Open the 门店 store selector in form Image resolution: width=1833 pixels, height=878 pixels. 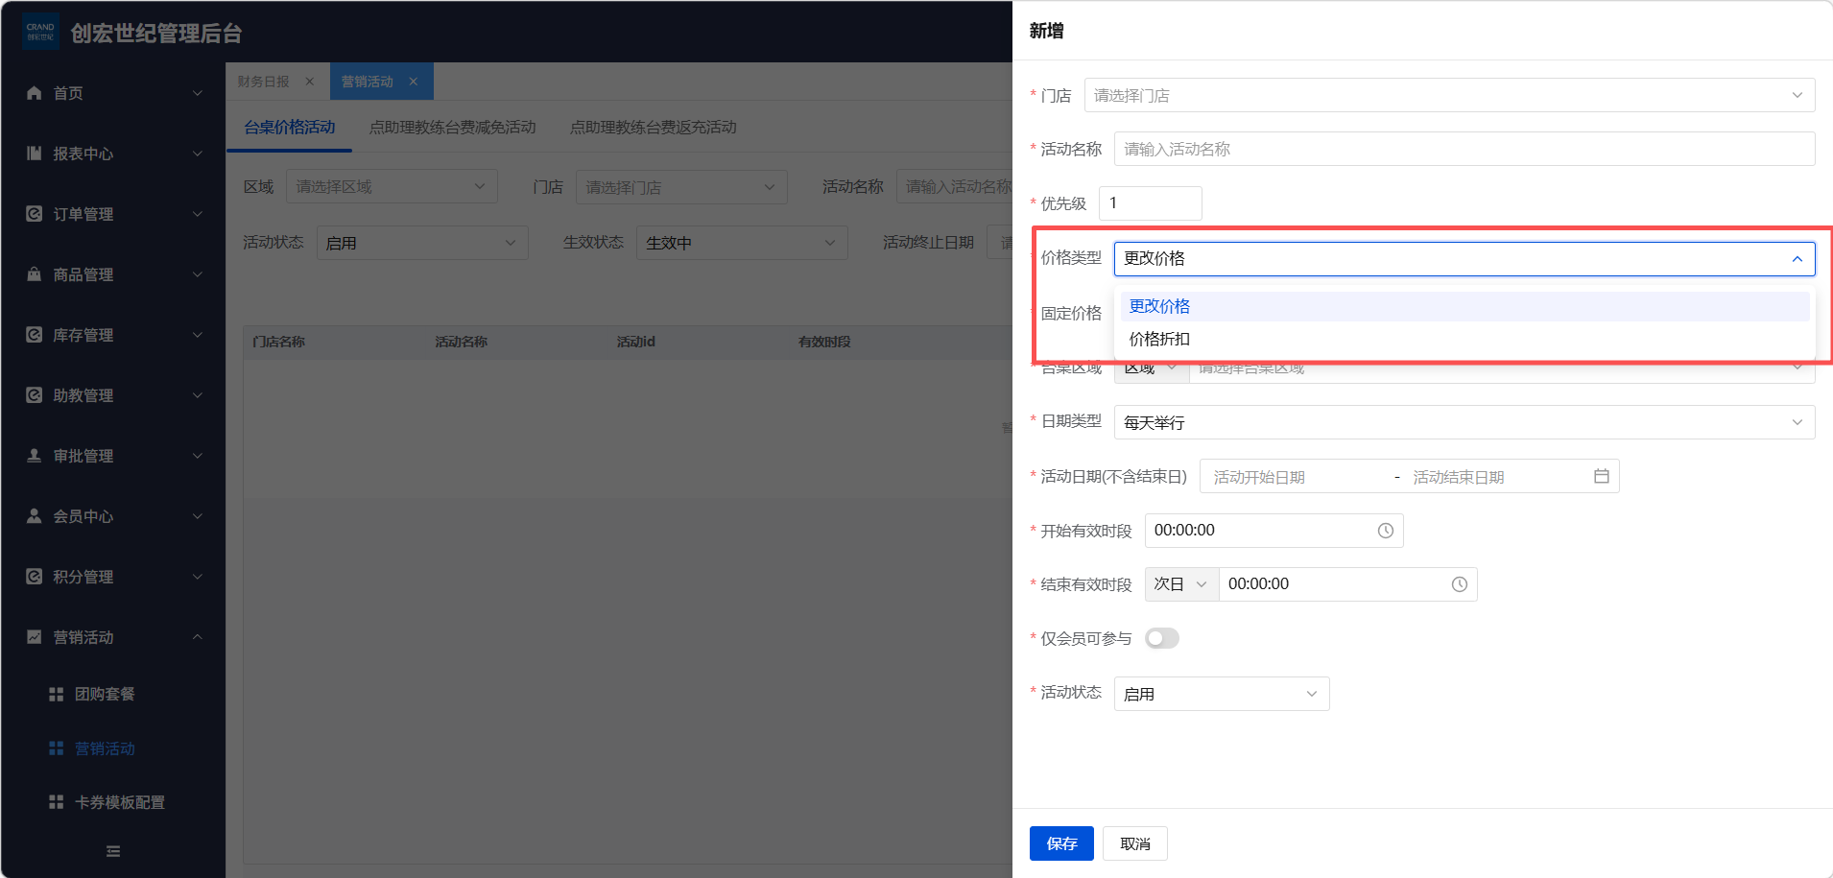coord(1449,96)
